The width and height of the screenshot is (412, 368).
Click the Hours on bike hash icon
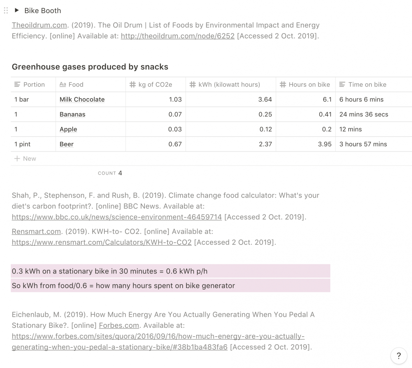pos(283,85)
